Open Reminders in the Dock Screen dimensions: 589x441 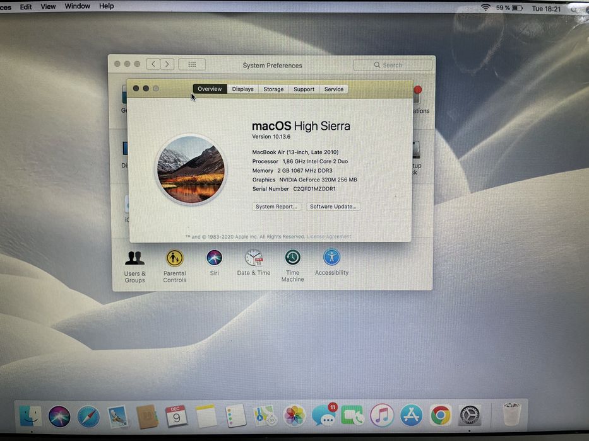[235, 416]
